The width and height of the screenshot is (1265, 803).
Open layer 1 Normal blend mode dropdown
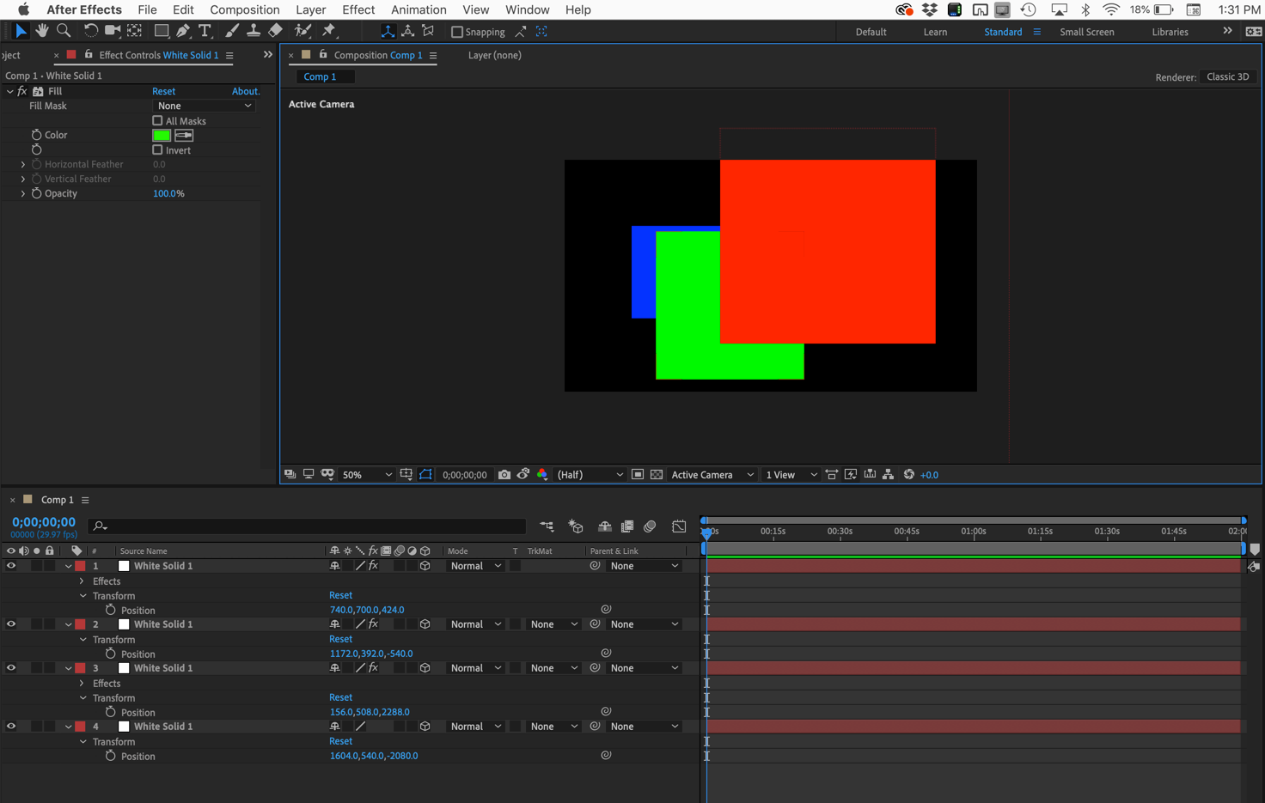click(x=475, y=566)
